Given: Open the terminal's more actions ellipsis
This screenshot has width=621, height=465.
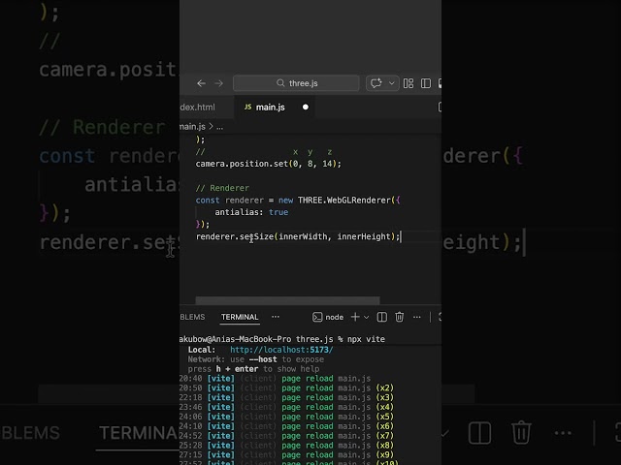Looking at the screenshot, I should tap(417, 317).
